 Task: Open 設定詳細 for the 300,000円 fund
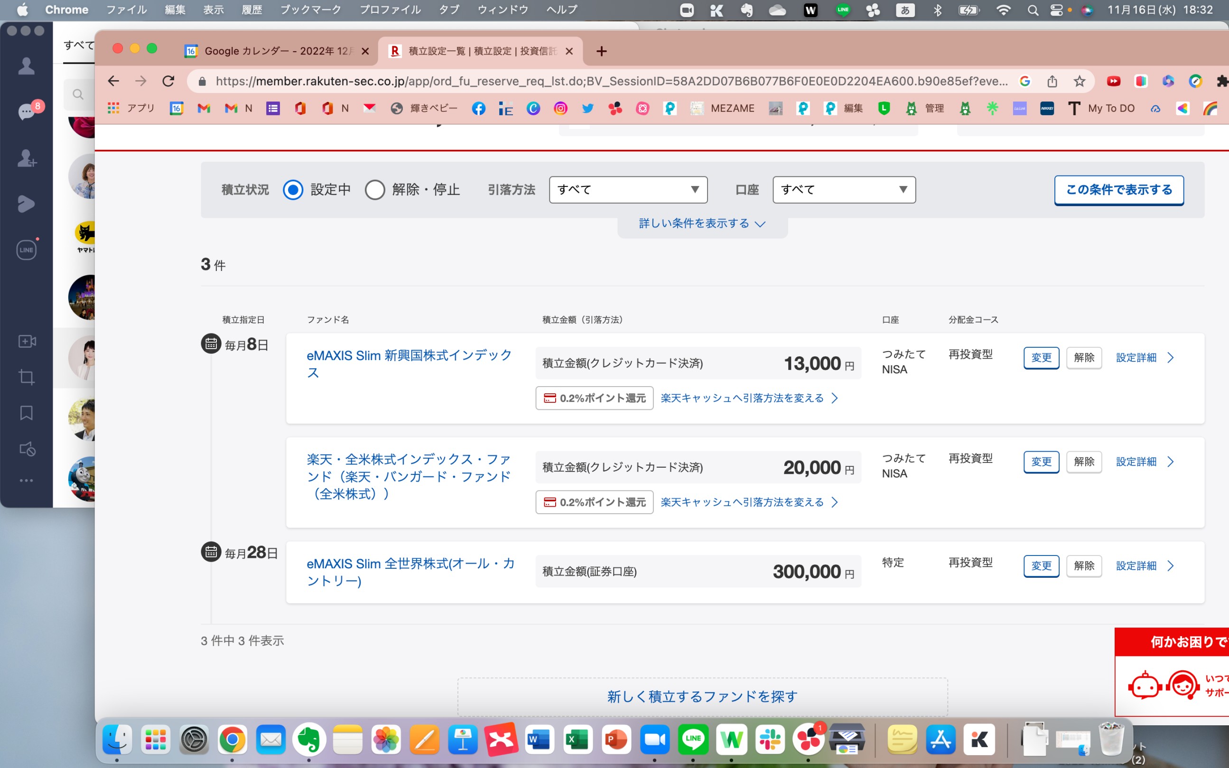click(x=1145, y=566)
